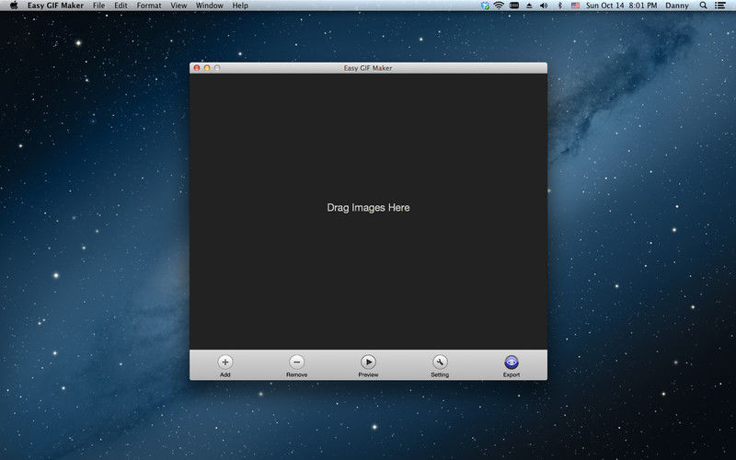Play the GIF with Preview button
736x460 pixels.
pos(369,362)
